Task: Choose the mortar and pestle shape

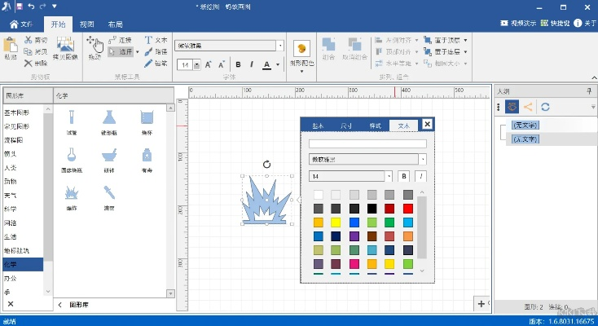Action: coord(109,156)
